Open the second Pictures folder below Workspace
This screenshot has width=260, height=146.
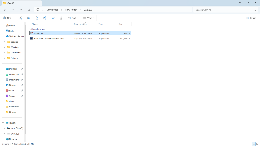13,112
